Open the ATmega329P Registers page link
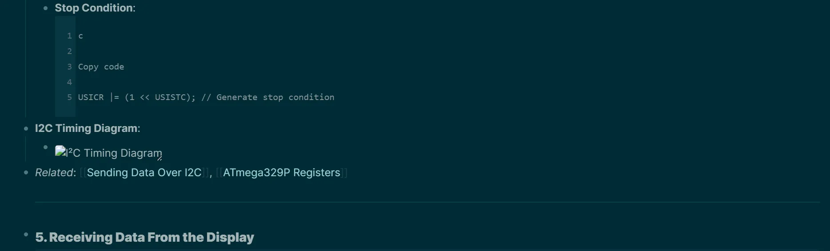Screen dimensions: 830x251 click(x=282, y=173)
